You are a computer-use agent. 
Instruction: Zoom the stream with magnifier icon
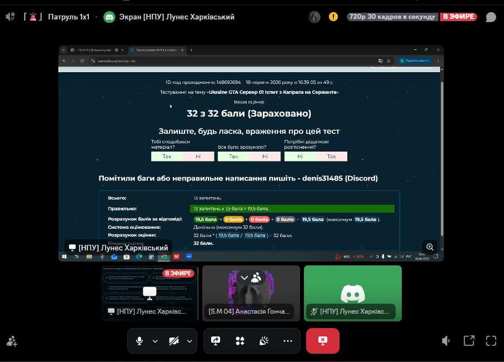[430, 247]
